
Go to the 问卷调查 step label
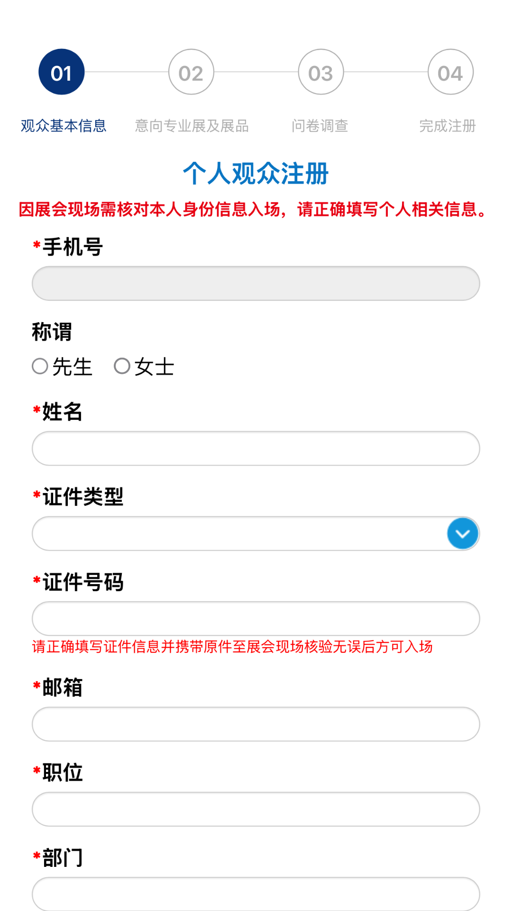[x=320, y=126]
